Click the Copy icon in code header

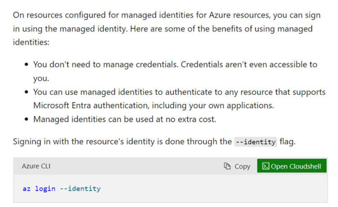coord(227,166)
